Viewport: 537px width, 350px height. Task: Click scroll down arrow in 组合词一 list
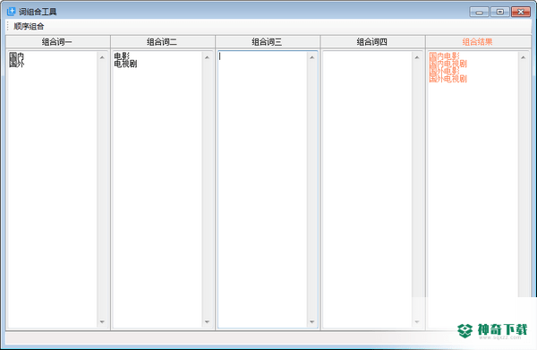point(102,321)
